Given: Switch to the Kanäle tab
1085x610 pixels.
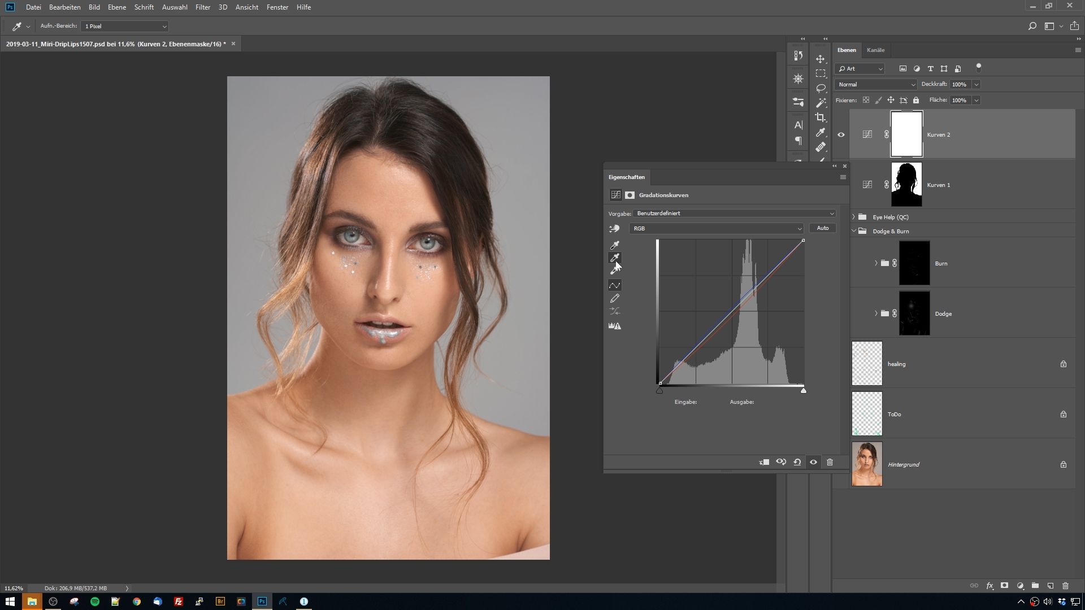Looking at the screenshot, I should 875,50.
